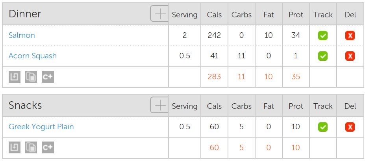The height and width of the screenshot is (164, 365).
Task: Open the Greek Yogurt Plain link
Action: pyautogui.click(x=41, y=127)
